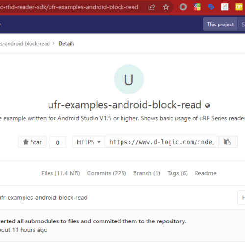
Task: Click the U project avatar
Action: click(129, 79)
